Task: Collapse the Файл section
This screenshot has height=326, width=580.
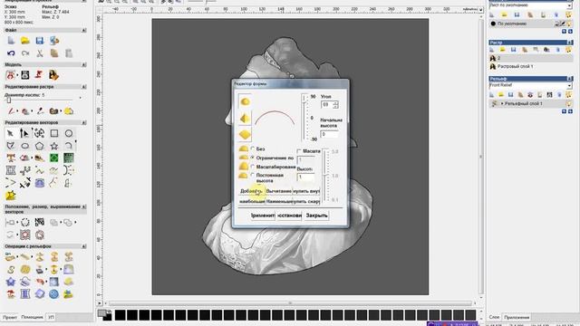Action: click(84, 30)
